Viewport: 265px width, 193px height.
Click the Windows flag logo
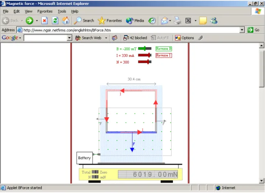coord(258,11)
